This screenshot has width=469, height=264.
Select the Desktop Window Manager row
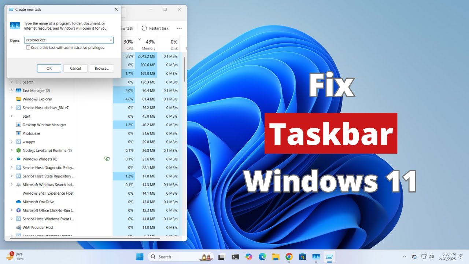93,125
